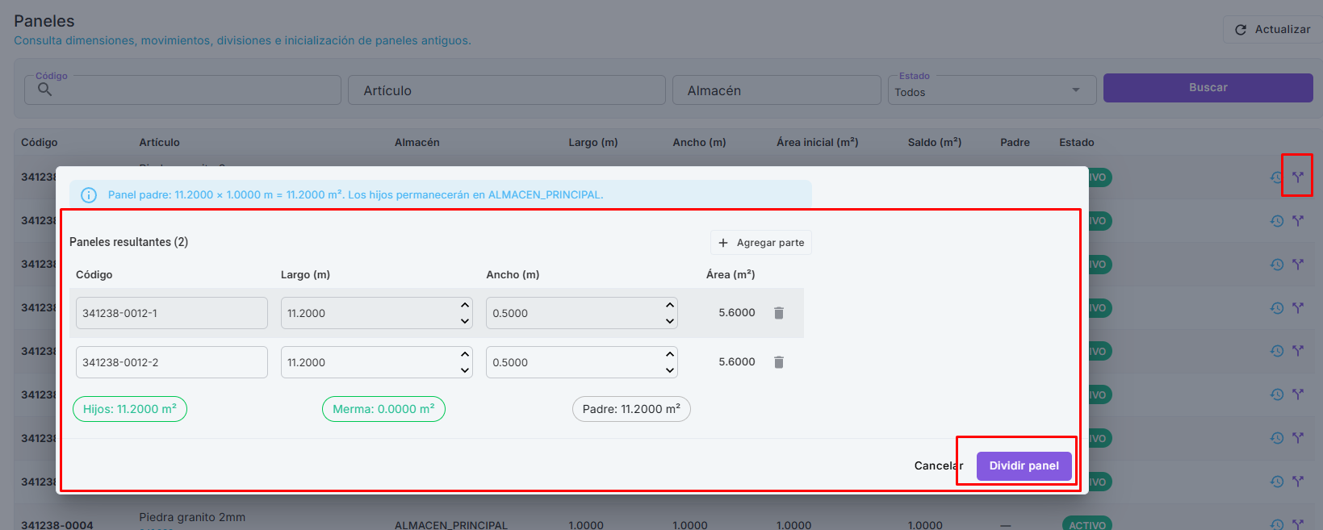Focus the code field 341238-0012-1
Screen dimensions: 1323x530
pos(172,313)
